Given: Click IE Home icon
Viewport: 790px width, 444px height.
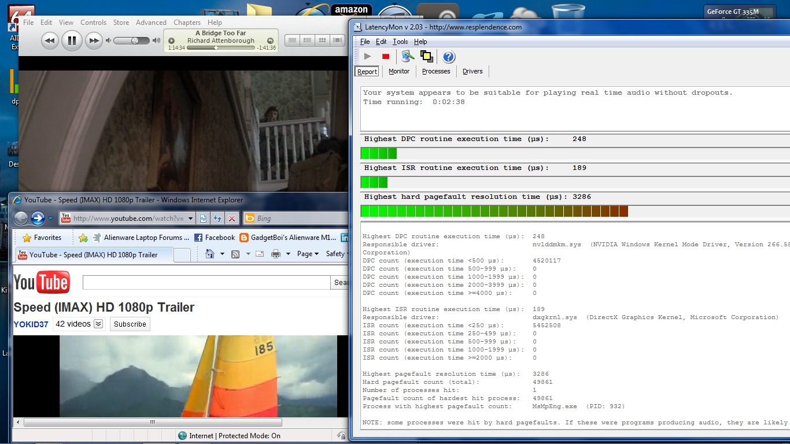Looking at the screenshot, I should tap(209, 254).
